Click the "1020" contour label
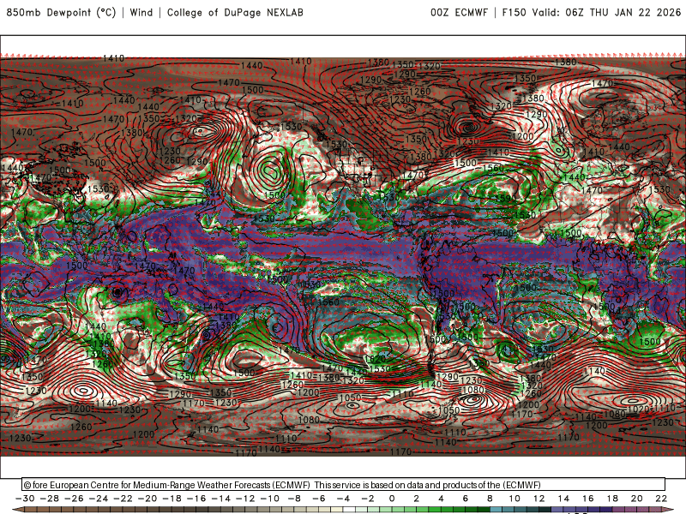The width and height of the screenshot is (686, 514). point(639,409)
